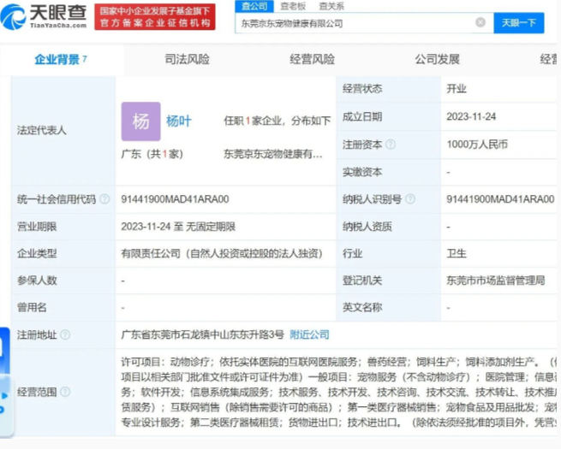561x449 pixels.
Task: Select credit code 91441900MAD41ARA00 in left column
Action: pyautogui.click(x=175, y=199)
